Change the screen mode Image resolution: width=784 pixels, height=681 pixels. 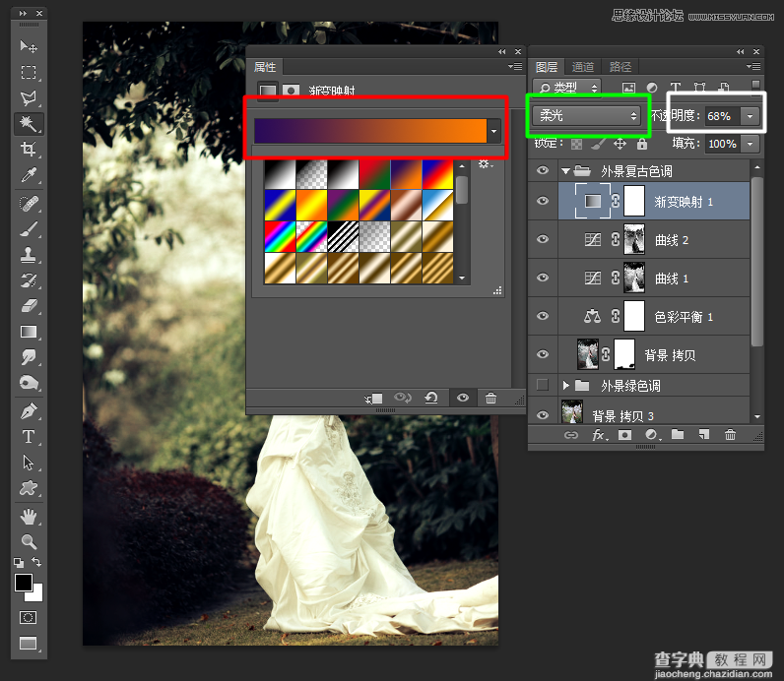click(29, 644)
